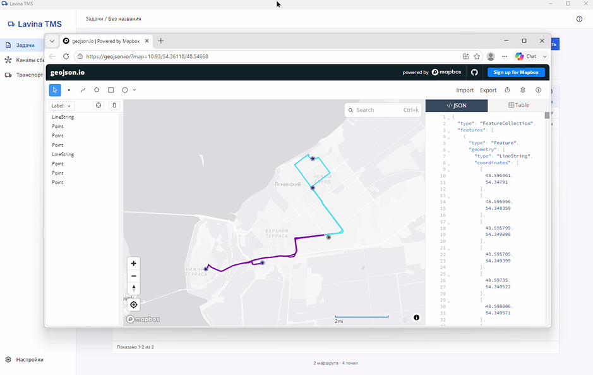Select the draw LineString tool
593x375 pixels.
tap(83, 90)
